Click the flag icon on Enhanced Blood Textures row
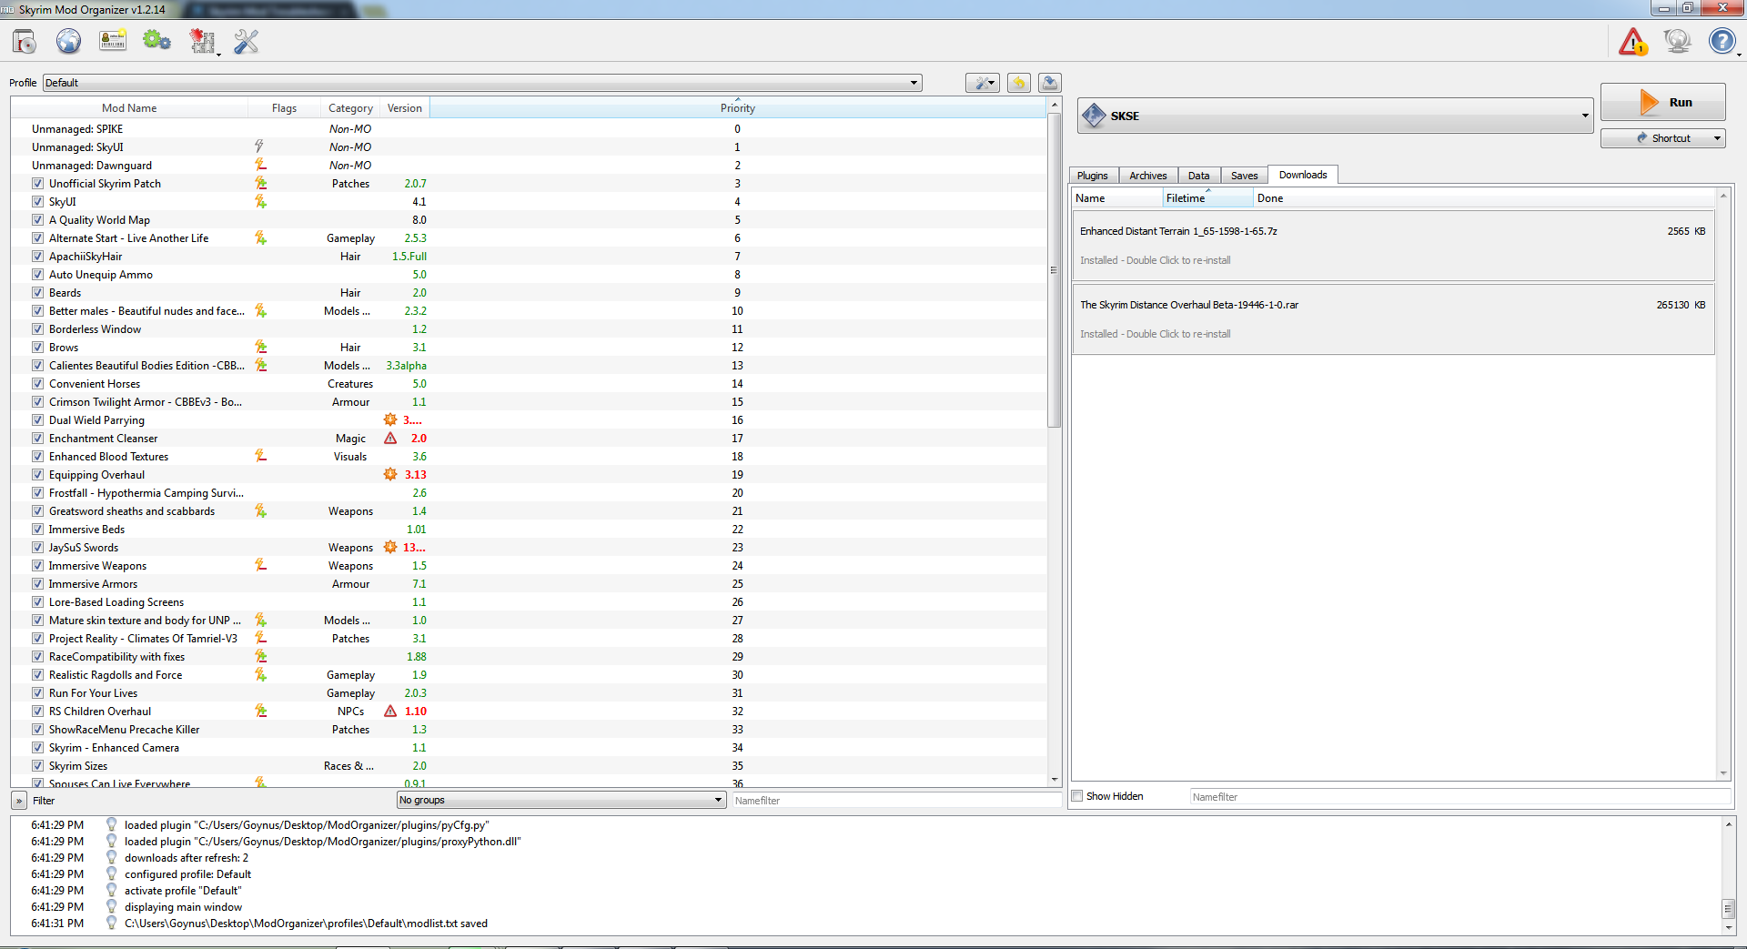 pos(260,456)
